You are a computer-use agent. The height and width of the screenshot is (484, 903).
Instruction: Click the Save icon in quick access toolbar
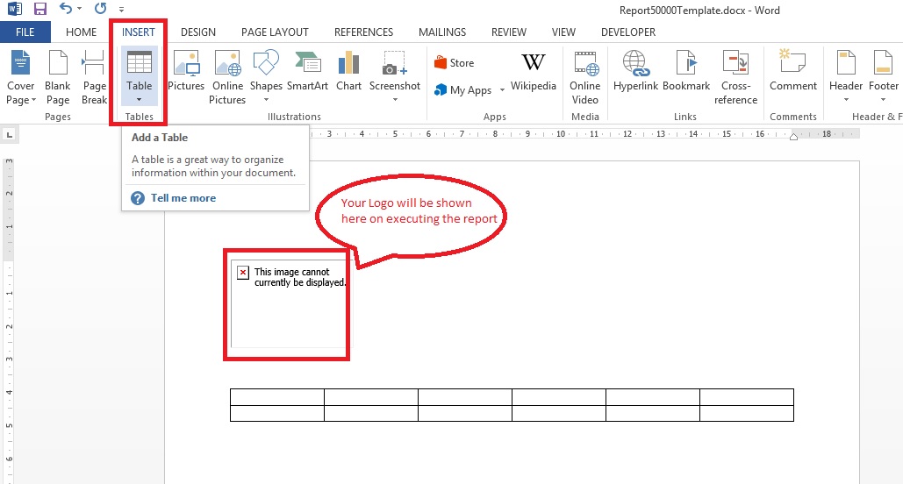coord(39,9)
